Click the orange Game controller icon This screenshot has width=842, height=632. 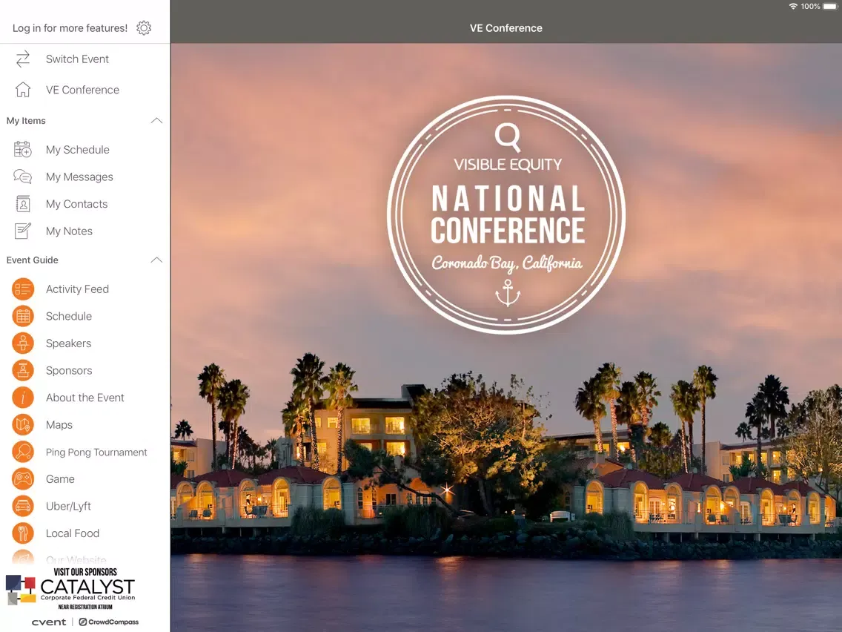click(x=23, y=479)
